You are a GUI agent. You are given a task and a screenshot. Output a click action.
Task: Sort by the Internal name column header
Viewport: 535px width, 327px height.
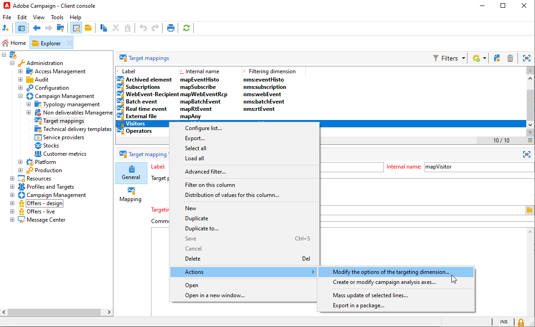click(x=210, y=71)
